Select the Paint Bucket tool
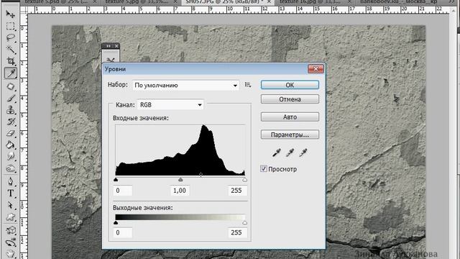Viewport: 460px width, 259px height. [x=11, y=145]
